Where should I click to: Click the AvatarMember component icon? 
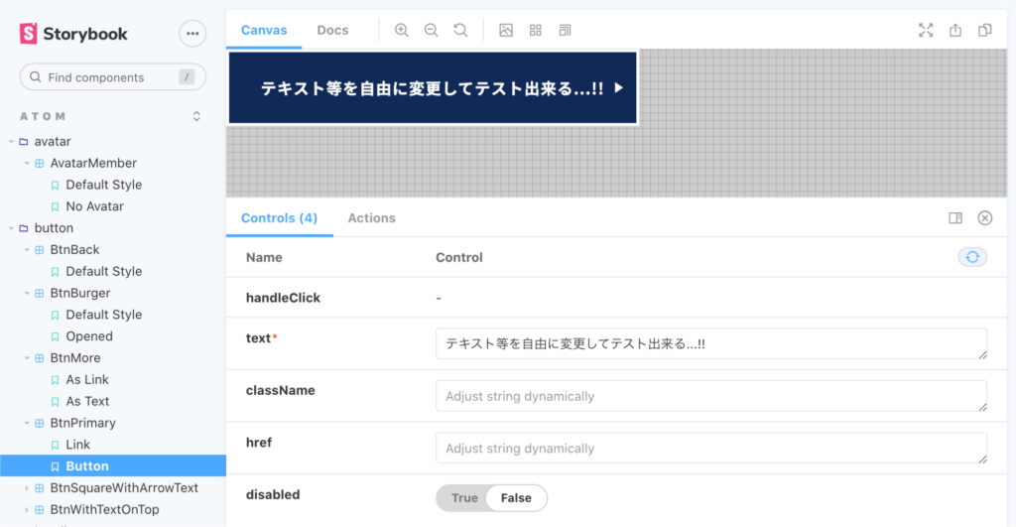click(40, 164)
